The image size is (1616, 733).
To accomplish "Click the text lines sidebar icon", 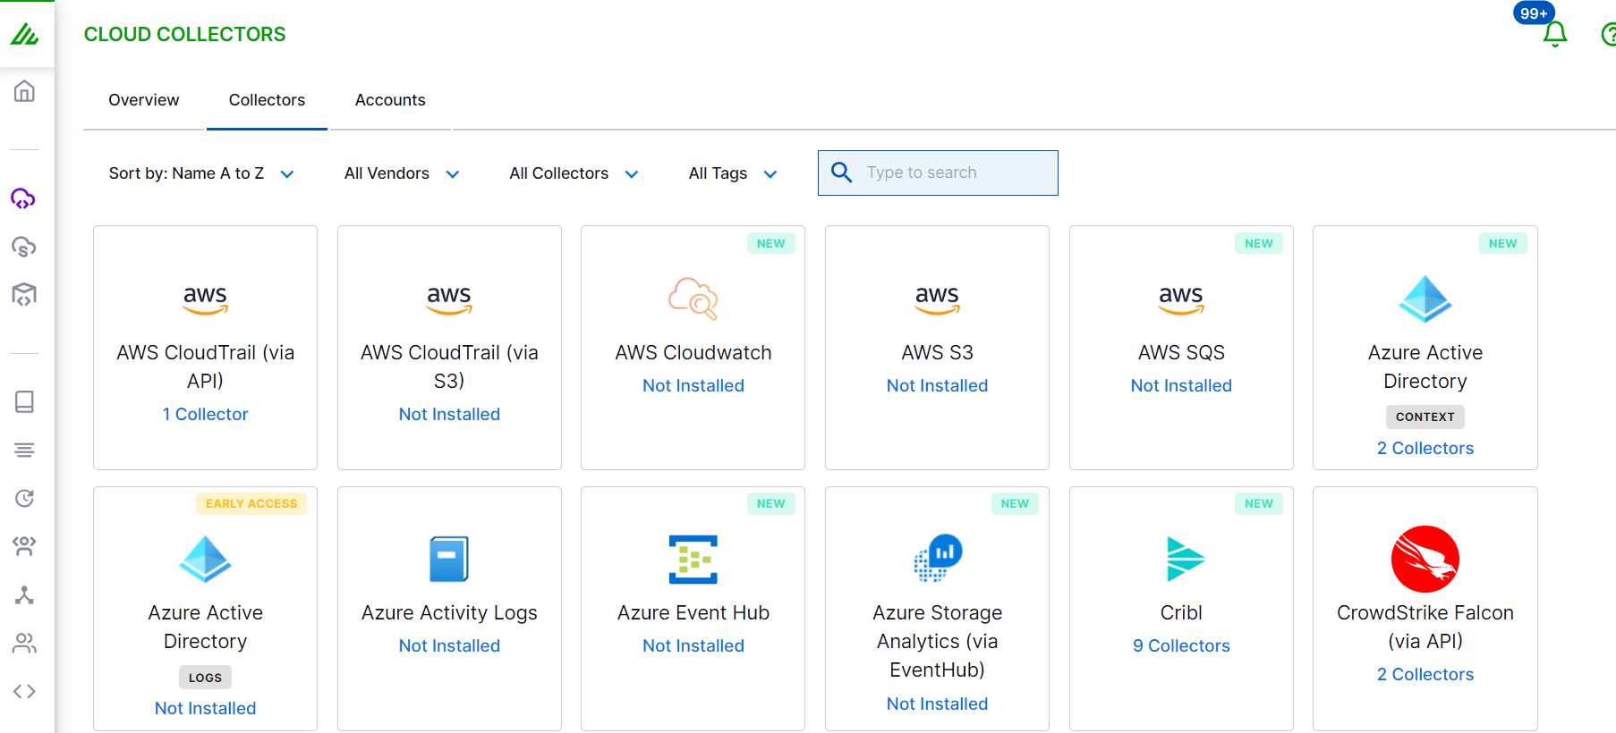I will pyautogui.click(x=24, y=450).
